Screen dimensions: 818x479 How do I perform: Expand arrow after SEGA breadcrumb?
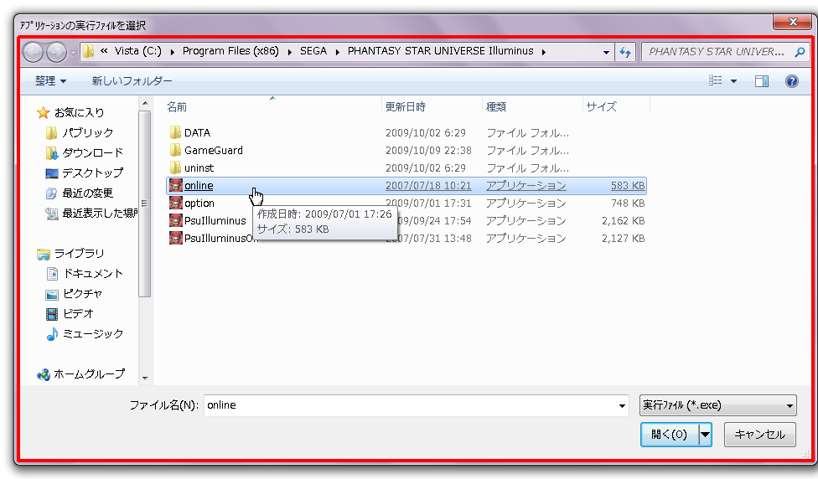click(x=338, y=52)
